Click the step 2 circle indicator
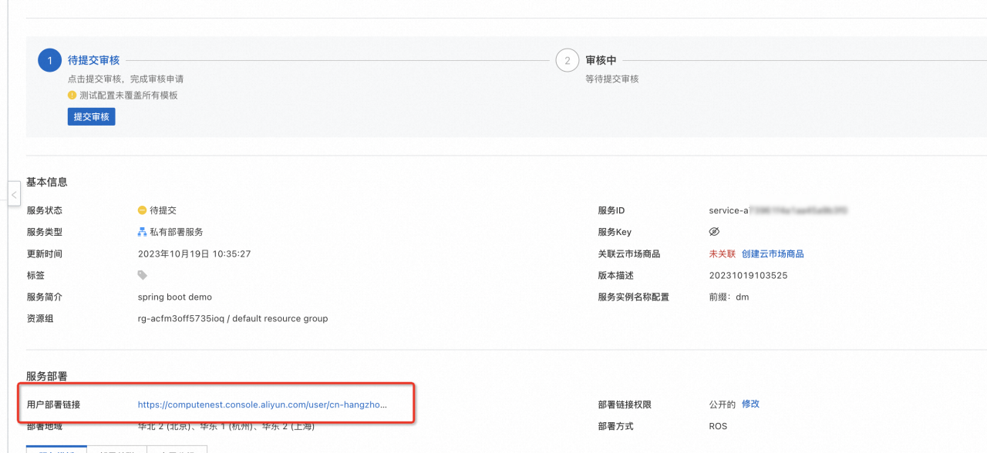Image resolution: width=987 pixels, height=453 pixels. tap(567, 60)
